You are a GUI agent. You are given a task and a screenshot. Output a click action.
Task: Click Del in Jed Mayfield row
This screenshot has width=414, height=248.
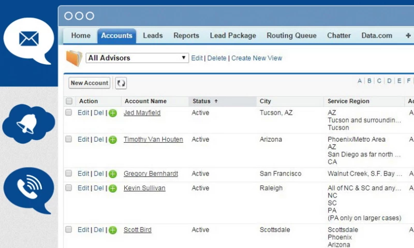99,113
